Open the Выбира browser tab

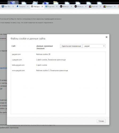tap(109, 6)
